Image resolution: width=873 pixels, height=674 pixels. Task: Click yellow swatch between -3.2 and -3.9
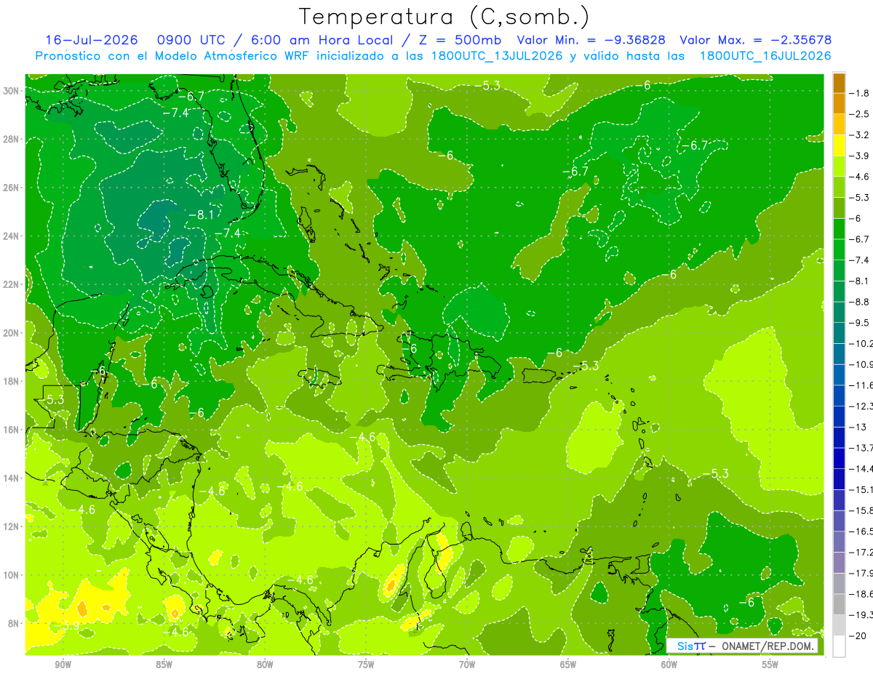coord(839,145)
